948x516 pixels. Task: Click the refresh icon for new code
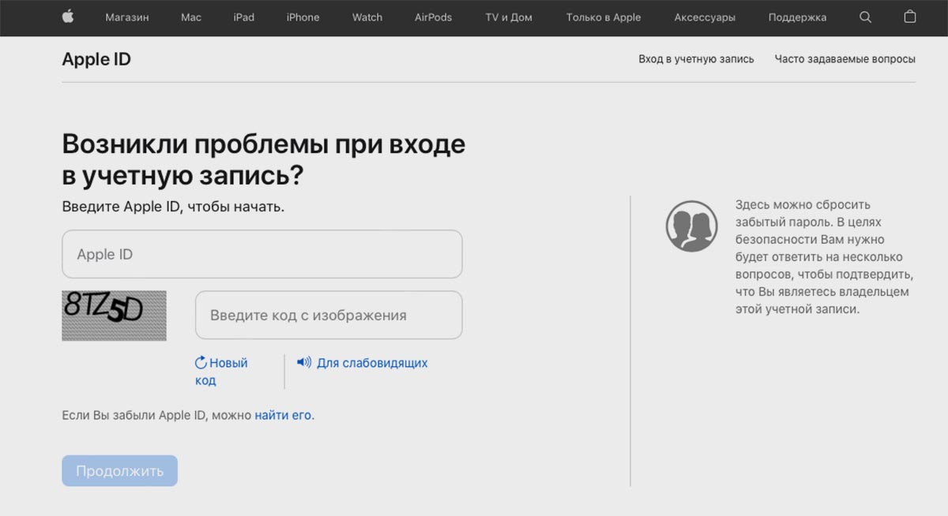click(201, 363)
